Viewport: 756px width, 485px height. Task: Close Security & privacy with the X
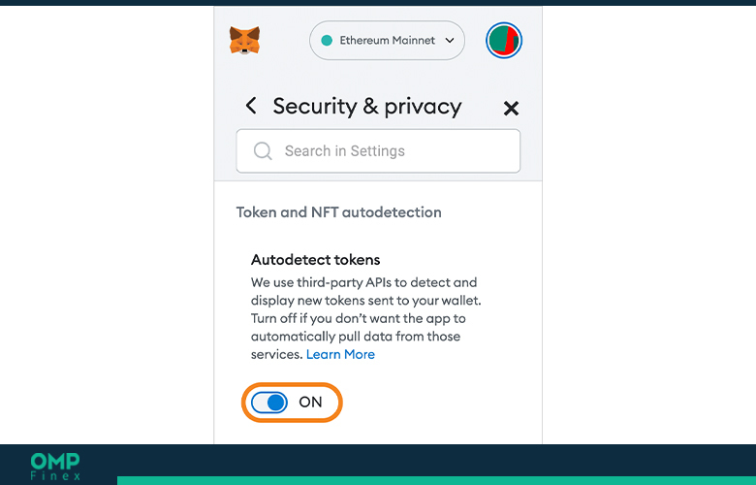[511, 108]
